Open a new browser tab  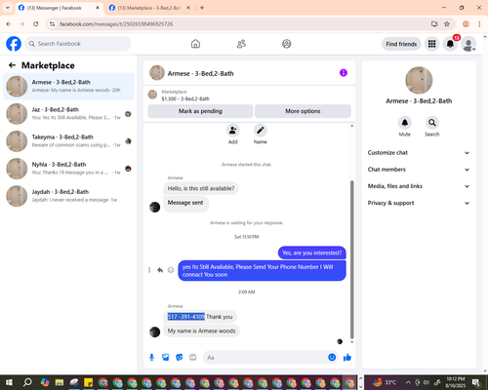202,8
